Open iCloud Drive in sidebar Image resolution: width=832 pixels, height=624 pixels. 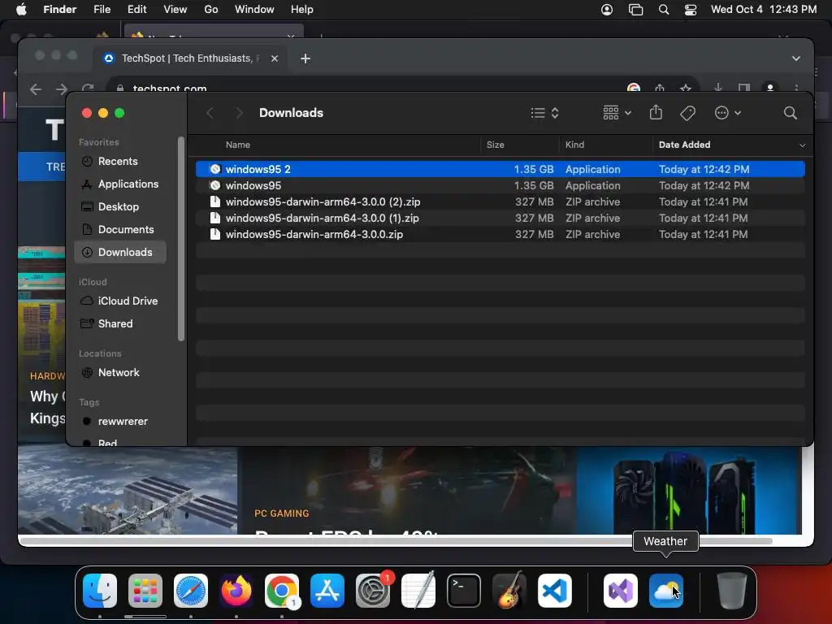(x=120, y=301)
